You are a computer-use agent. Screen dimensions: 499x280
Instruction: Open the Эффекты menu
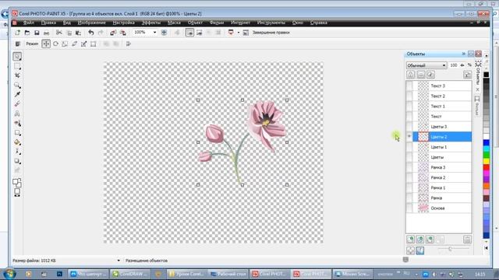151,23
